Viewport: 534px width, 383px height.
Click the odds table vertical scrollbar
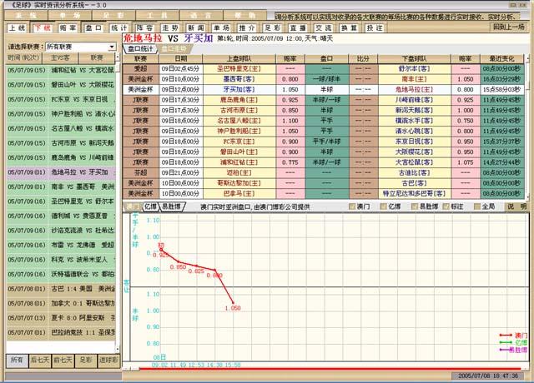tap(528, 127)
